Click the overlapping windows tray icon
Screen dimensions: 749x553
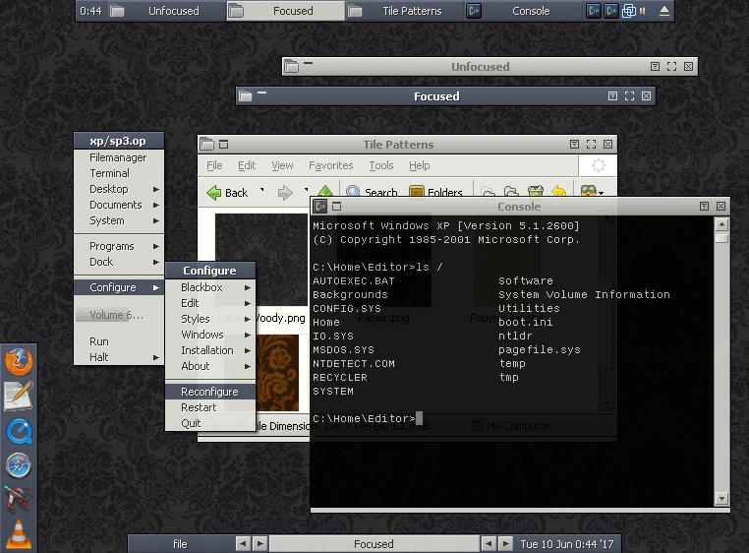tap(629, 11)
